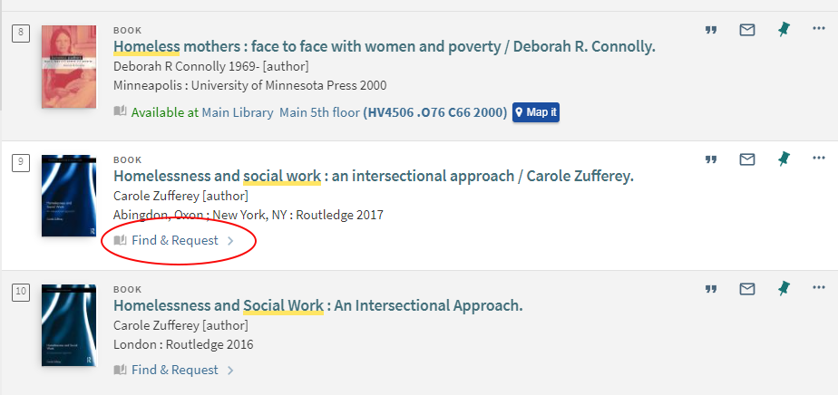Click Homeless mothers book cover thumbnail
The width and height of the screenshot is (838, 395).
(x=68, y=67)
